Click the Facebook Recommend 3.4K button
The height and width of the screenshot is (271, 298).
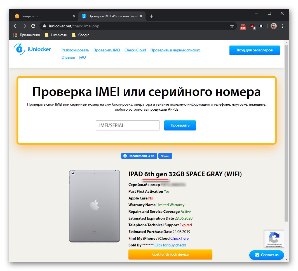coord(139,156)
